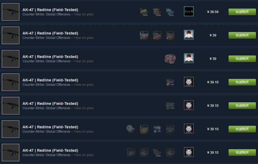Open the colorful Cyeck seller avatar
This screenshot has width=258, height=164.
(x=189, y=11)
